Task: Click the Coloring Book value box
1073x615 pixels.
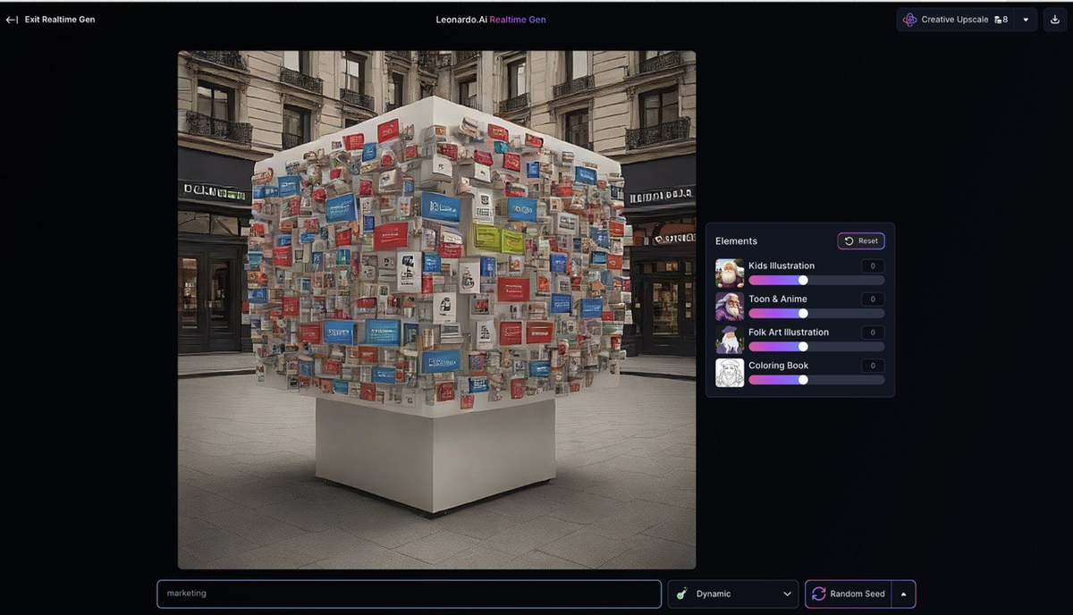Action: pos(873,366)
